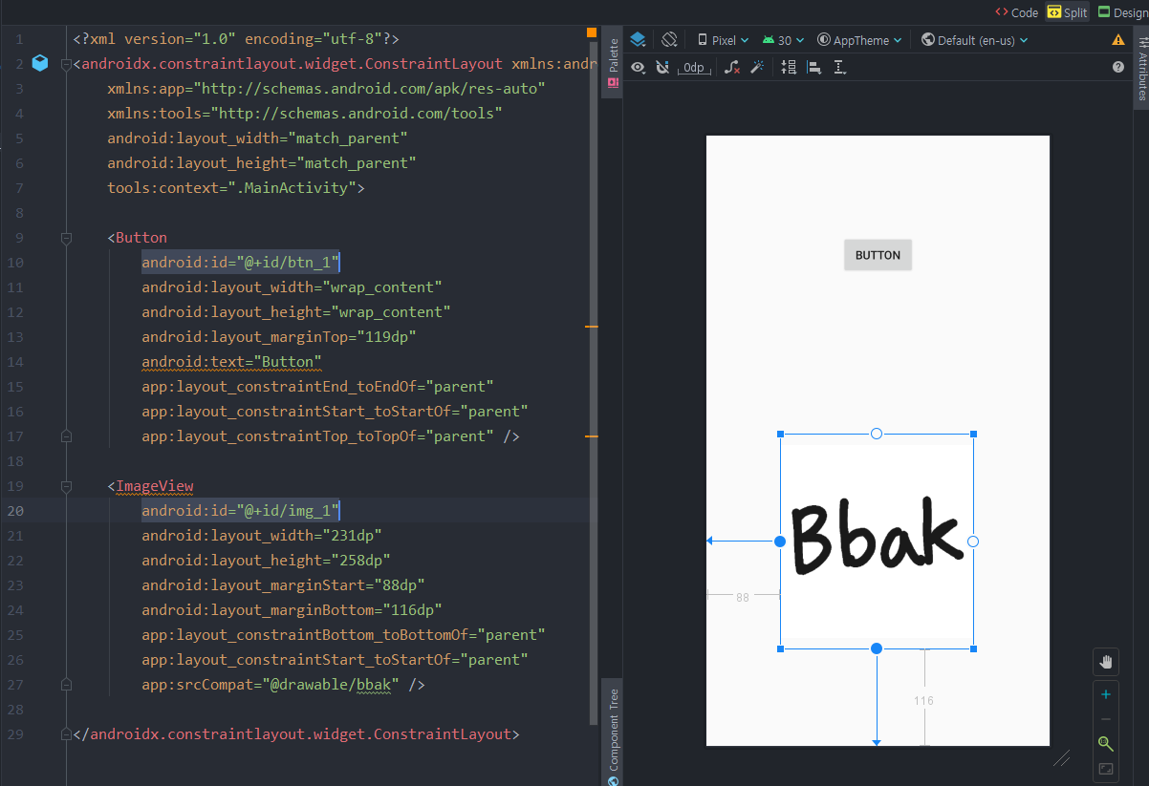Open the AppTheme dropdown
The width and height of the screenshot is (1149, 786).
coord(859,40)
